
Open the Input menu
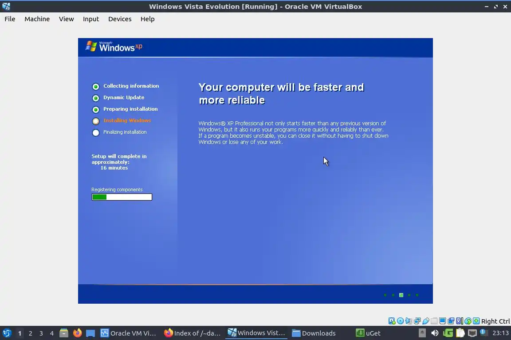point(90,19)
